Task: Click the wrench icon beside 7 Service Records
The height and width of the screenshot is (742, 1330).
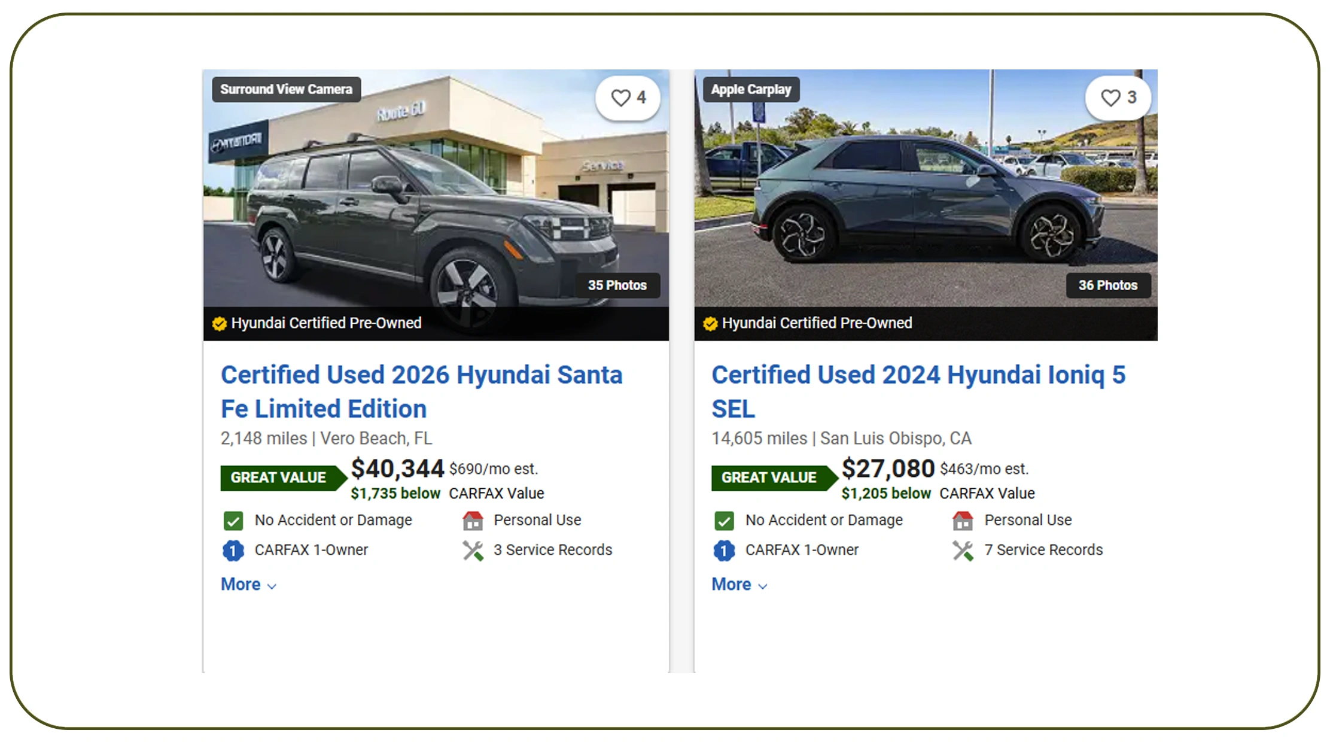Action: [963, 551]
